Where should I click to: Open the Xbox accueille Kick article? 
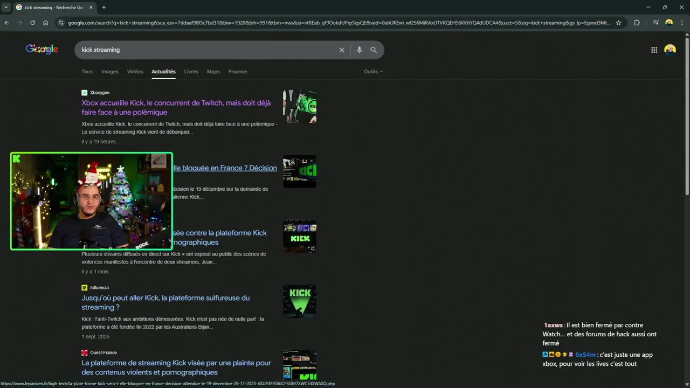coord(176,107)
